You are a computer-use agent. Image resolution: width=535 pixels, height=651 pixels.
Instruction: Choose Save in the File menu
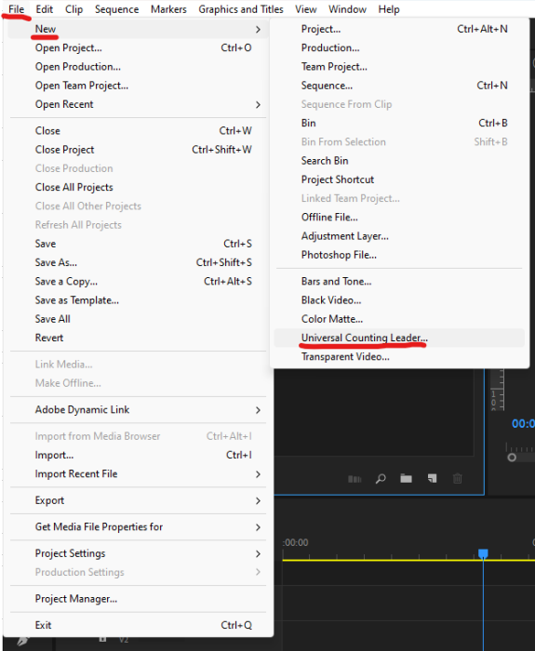point(138,244)
